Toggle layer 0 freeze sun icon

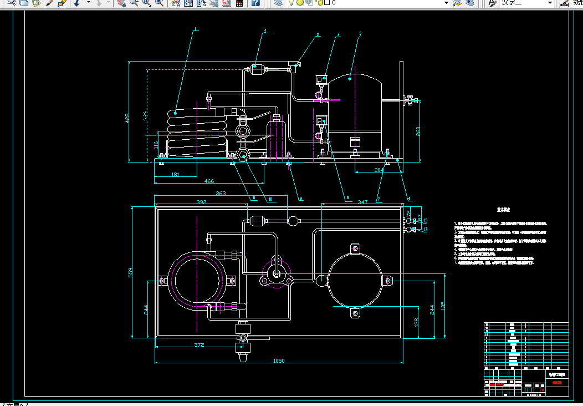point(300,3)
